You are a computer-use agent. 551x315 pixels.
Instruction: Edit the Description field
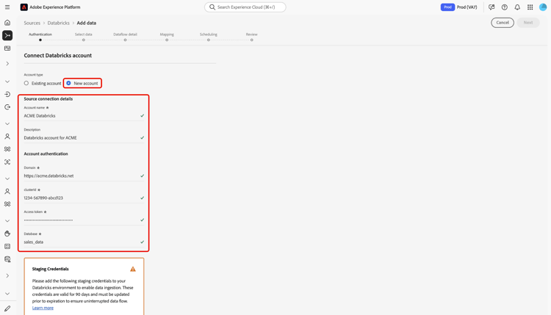pyautogui.click(x=84, y=137)
